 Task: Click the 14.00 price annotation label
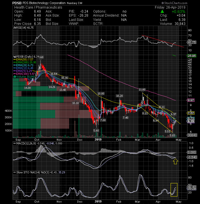coord(27,88)
